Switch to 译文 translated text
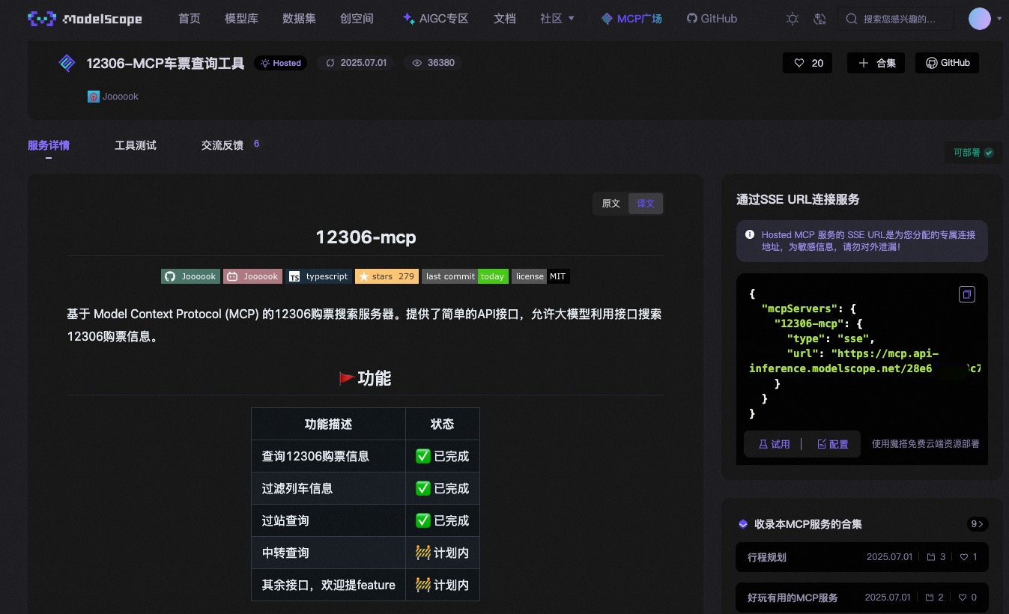Screen dimensions: 1009x614 [x=646, y=204]
